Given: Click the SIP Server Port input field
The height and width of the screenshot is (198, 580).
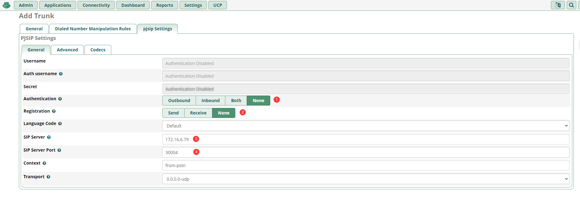Looking at the screenshot, I should pos(366,153).
